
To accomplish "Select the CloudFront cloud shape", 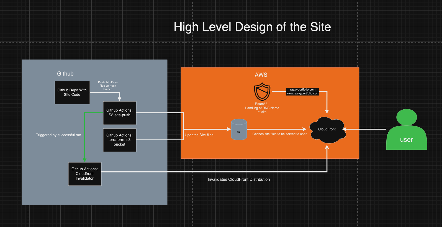I will coord(327,130).
